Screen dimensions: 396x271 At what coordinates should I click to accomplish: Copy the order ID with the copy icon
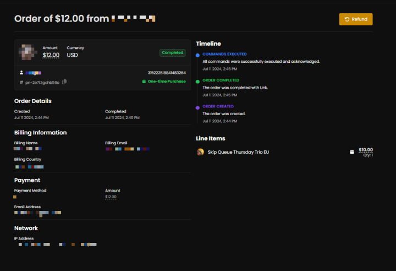point(64,82)
